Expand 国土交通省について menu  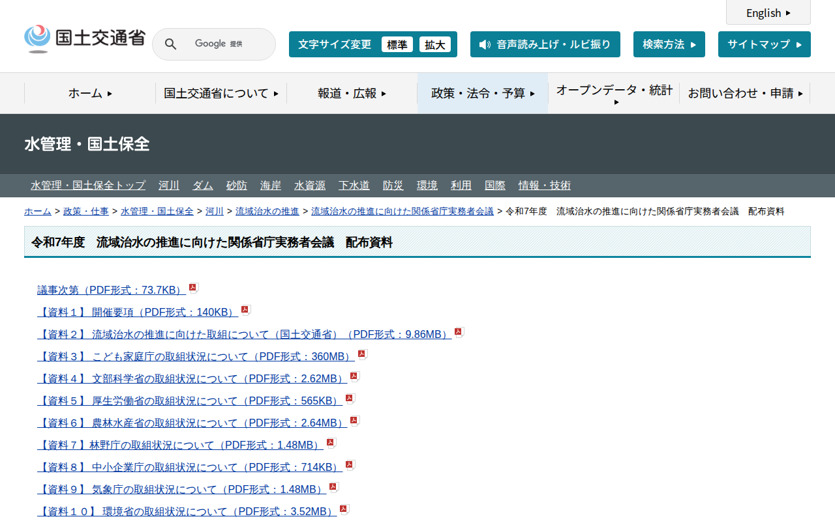pyautogui.click(x=221, y=93)
